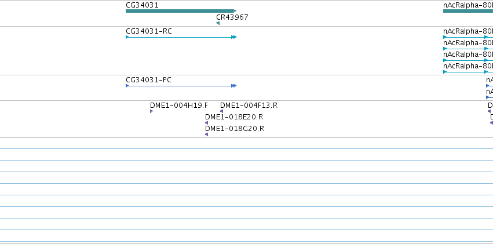Click the CG34031-RC transcript label
Viewport: 493px width, 244px height.
(149, 31)
